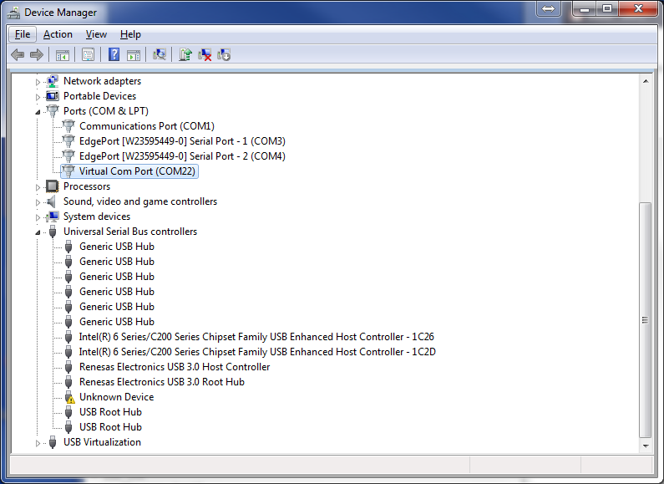
Task: Expand Sound, video and game controllers
Action: coord(38,202)
